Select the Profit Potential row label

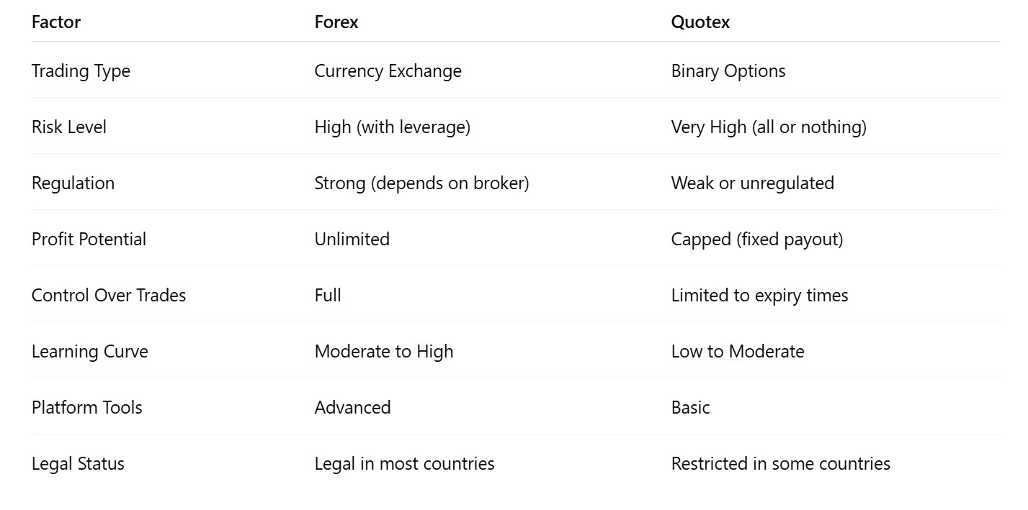tap(89, 240)
